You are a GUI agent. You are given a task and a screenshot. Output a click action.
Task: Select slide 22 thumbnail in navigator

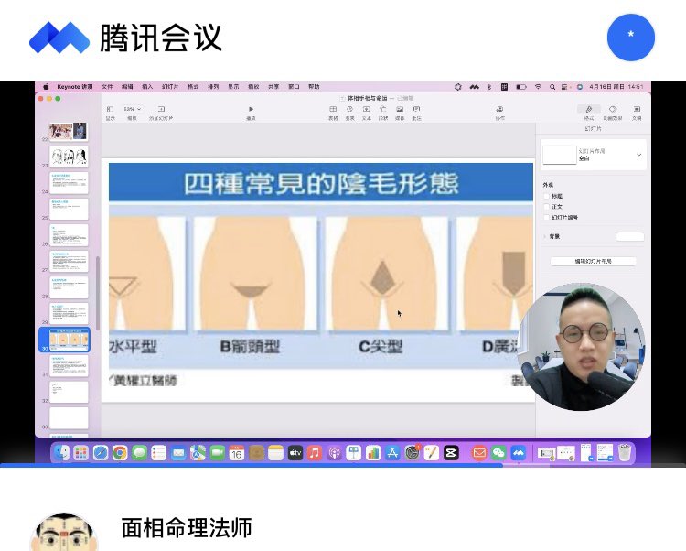(x=69, y=131)
